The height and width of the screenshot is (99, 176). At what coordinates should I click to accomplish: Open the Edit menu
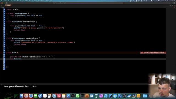[12, 1]
